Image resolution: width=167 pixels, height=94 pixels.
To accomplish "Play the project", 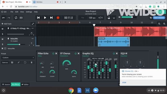I will (45, 18).
